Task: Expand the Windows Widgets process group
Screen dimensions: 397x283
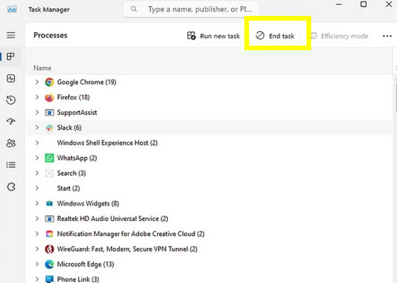Action: [x=37, y=204]
